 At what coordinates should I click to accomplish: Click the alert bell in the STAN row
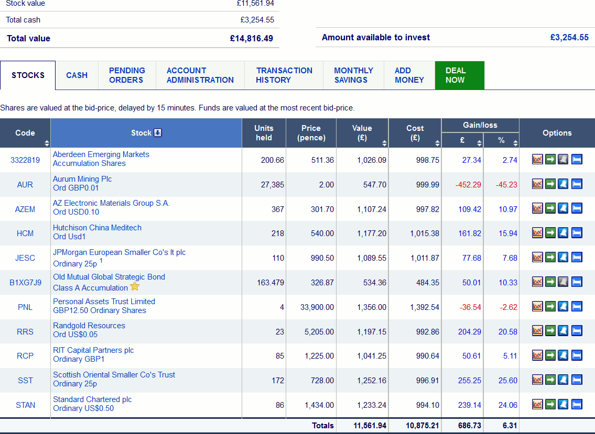coord(563,405)
